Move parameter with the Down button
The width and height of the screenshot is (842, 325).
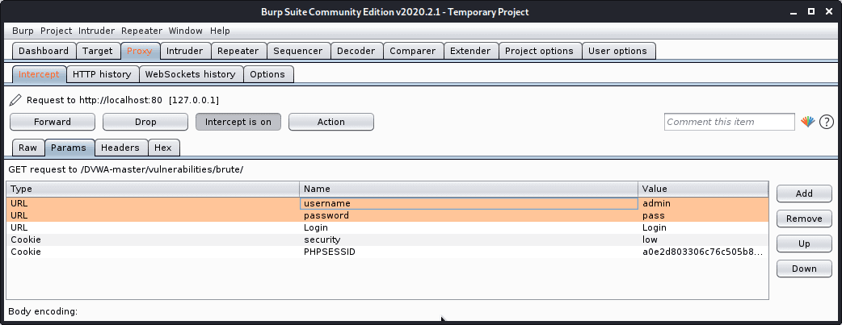804,269
